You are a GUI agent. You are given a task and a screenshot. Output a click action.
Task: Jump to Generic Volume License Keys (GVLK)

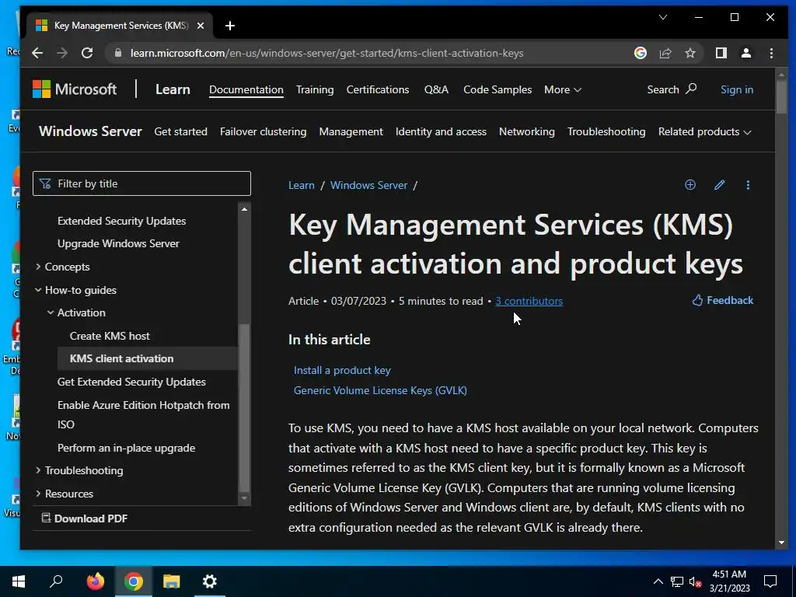click(x=380, y=390)
